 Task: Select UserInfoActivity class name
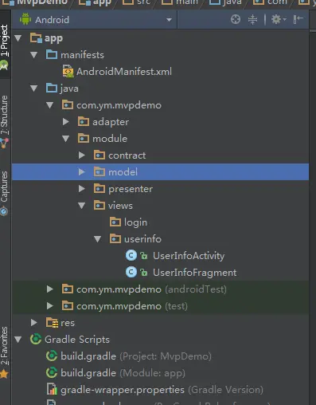click(x=189, y=256)
